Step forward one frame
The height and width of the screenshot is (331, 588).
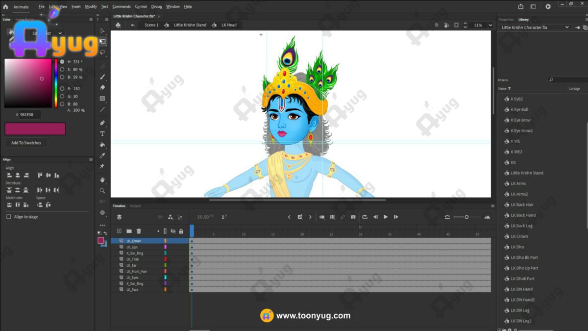(x=396, y=217)
